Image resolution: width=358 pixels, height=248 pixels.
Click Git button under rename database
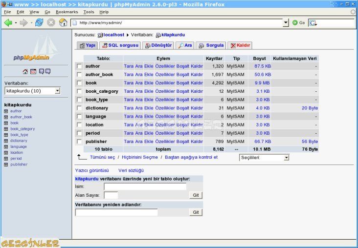pyautogui.click(x=196, y=212)
